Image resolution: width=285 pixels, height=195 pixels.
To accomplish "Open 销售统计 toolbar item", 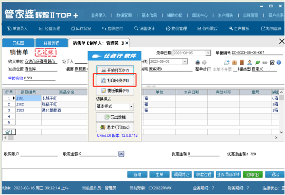I will (145, 28).
